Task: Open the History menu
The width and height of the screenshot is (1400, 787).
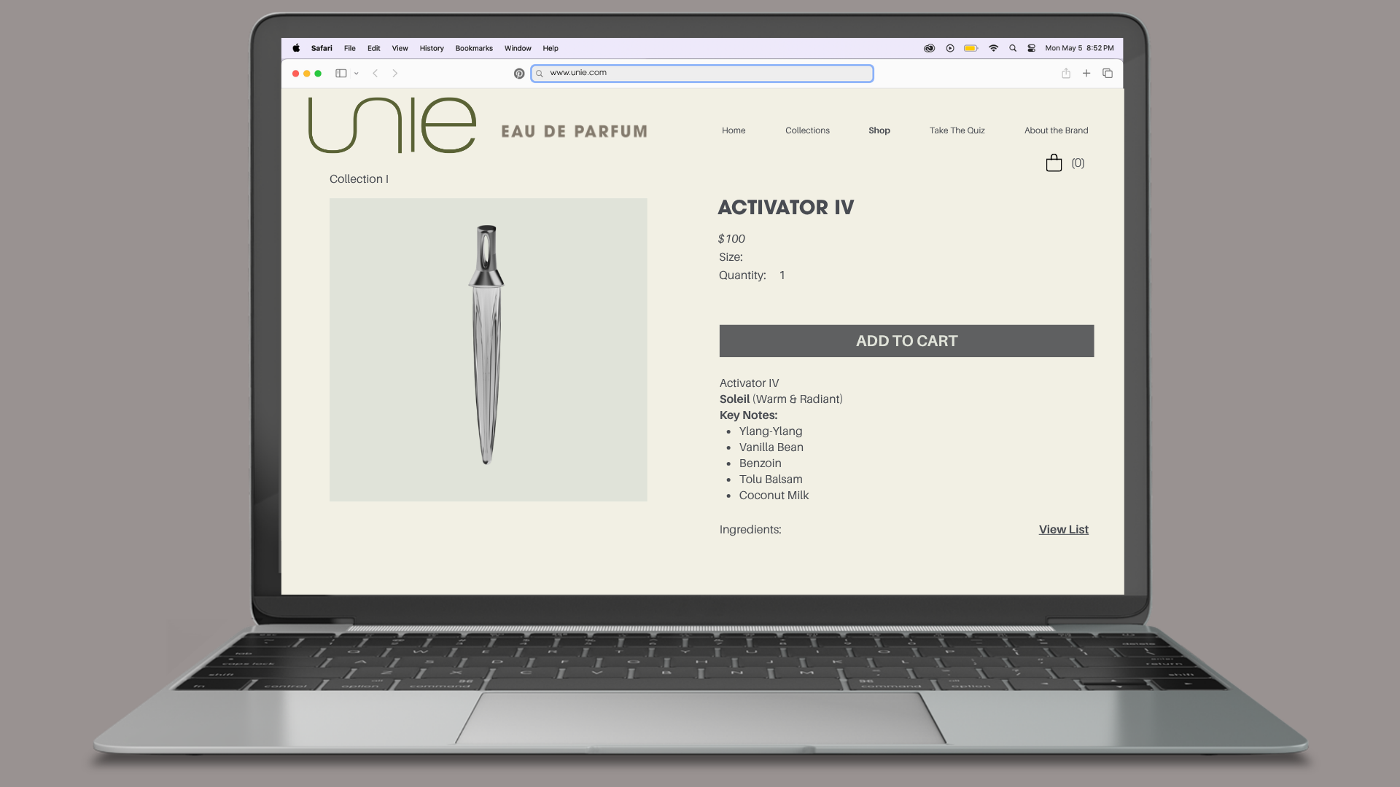Action: [x=432, y=48]
